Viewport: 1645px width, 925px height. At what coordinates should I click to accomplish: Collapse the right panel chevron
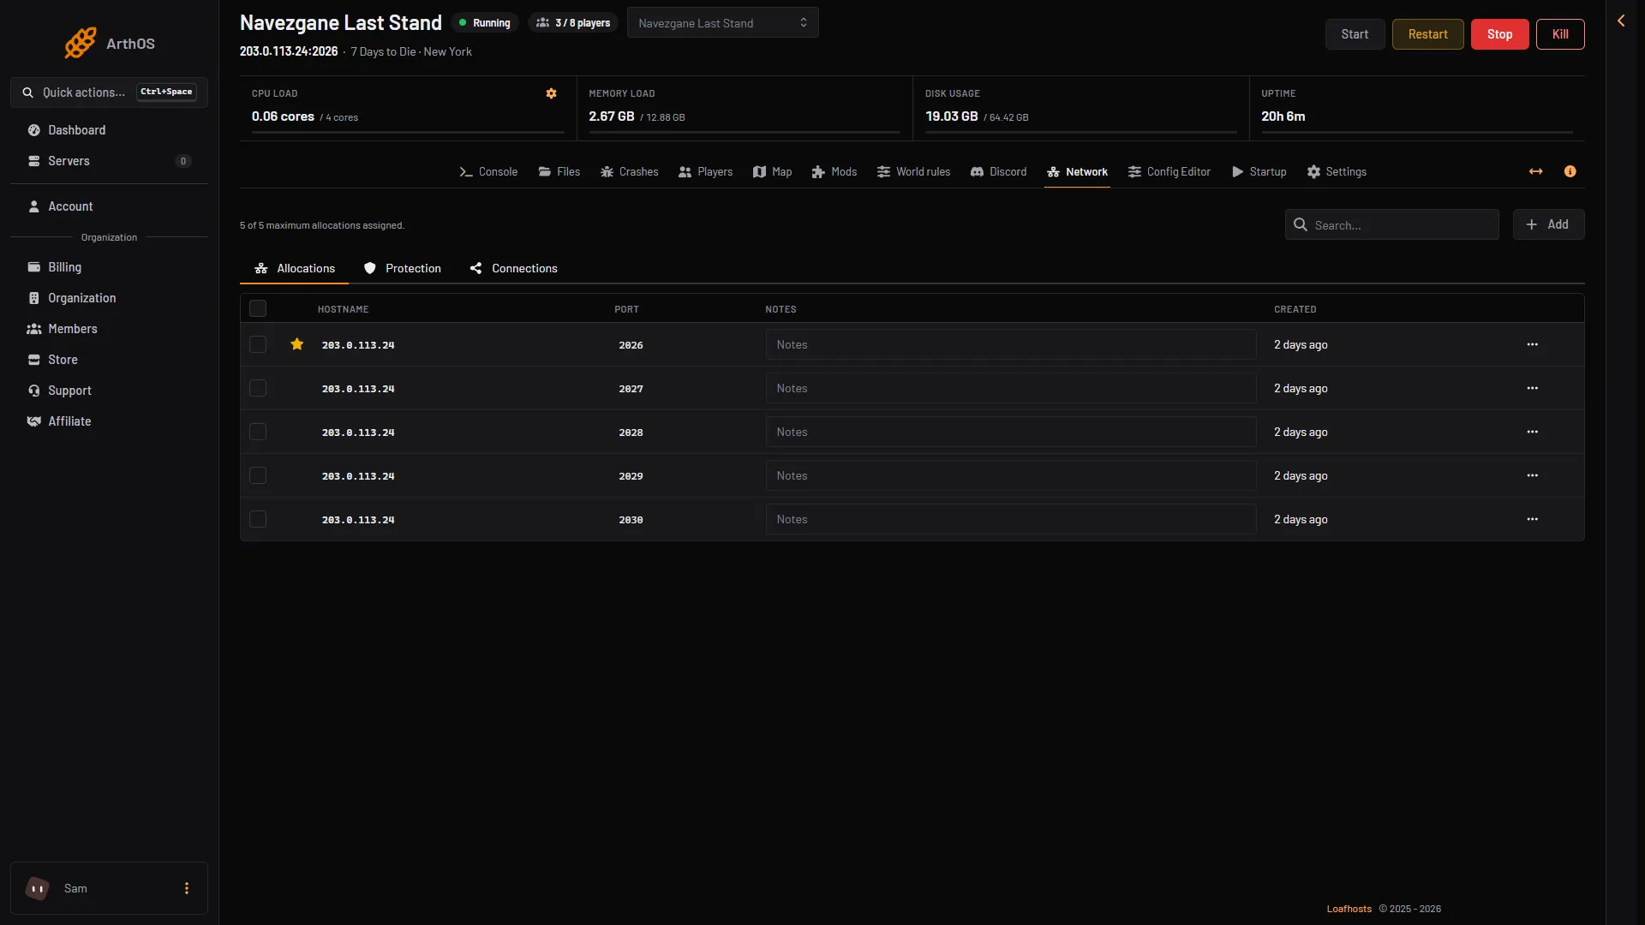tap(1621, 21)
